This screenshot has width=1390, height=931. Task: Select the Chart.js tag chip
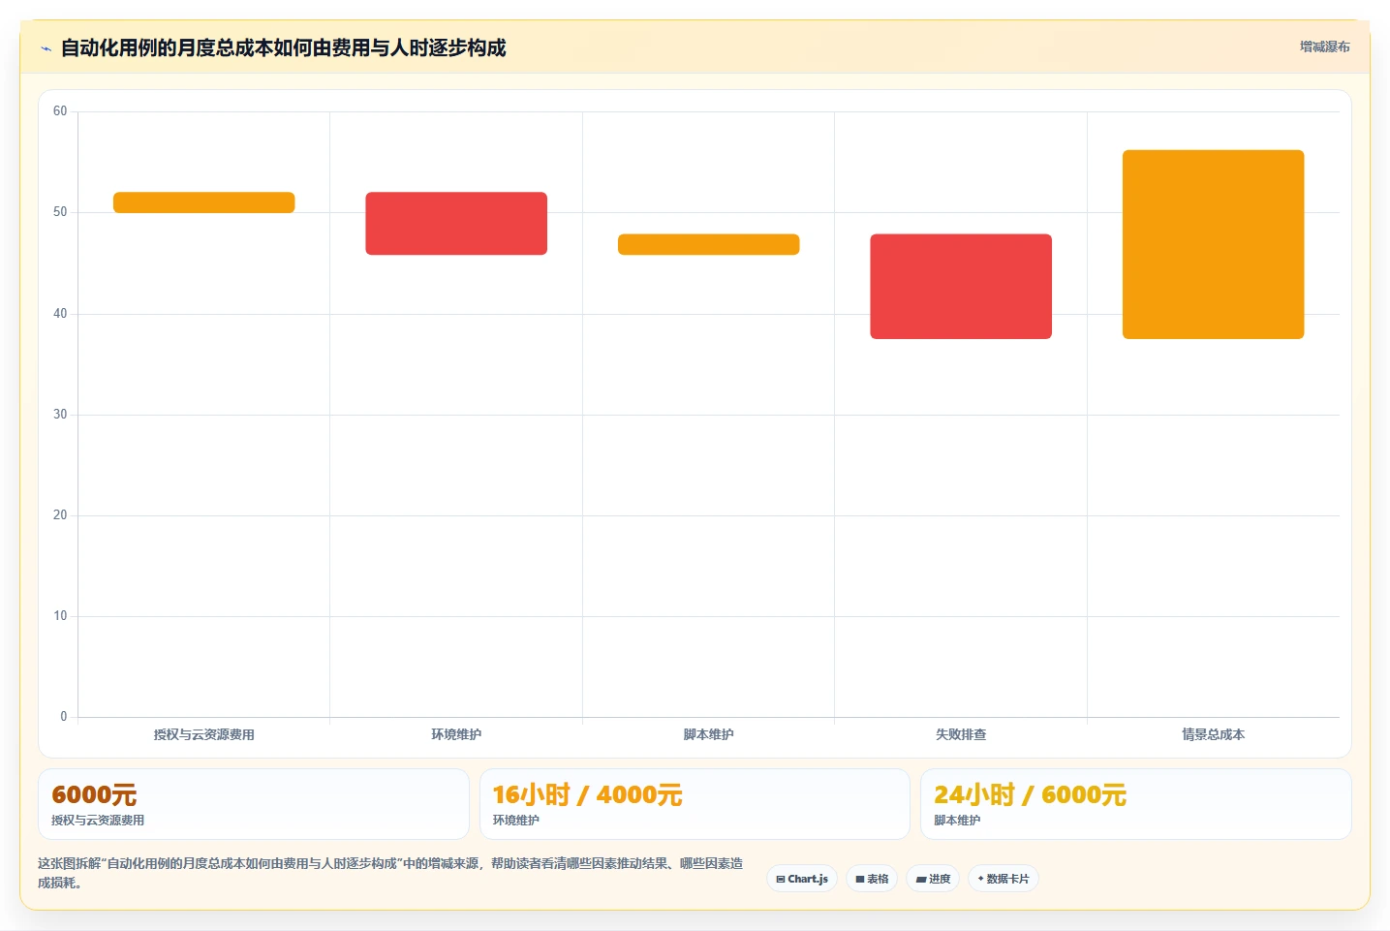tap(802, 879)
